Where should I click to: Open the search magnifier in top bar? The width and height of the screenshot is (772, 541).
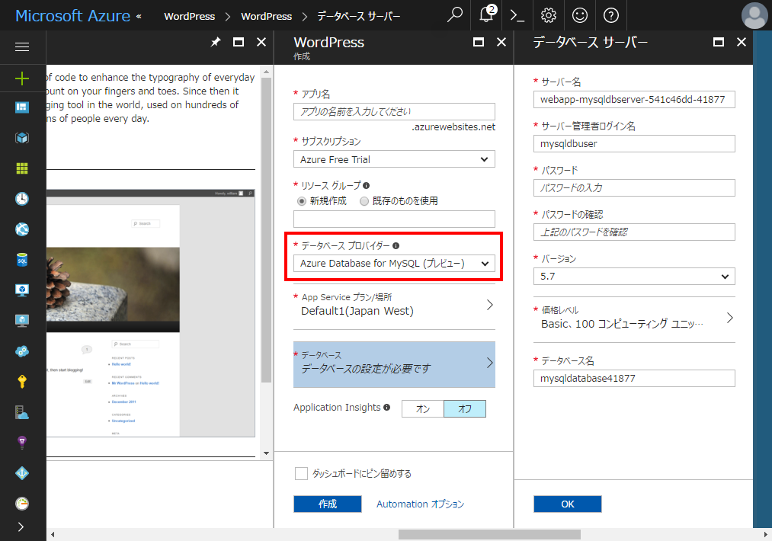tap(455, 15)
